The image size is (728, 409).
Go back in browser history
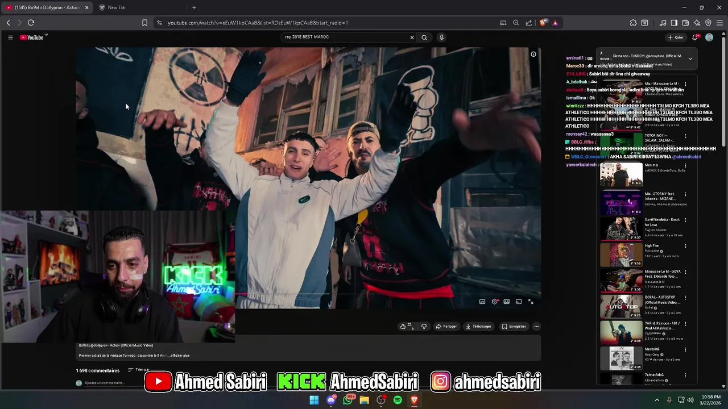tap(8, 23)
